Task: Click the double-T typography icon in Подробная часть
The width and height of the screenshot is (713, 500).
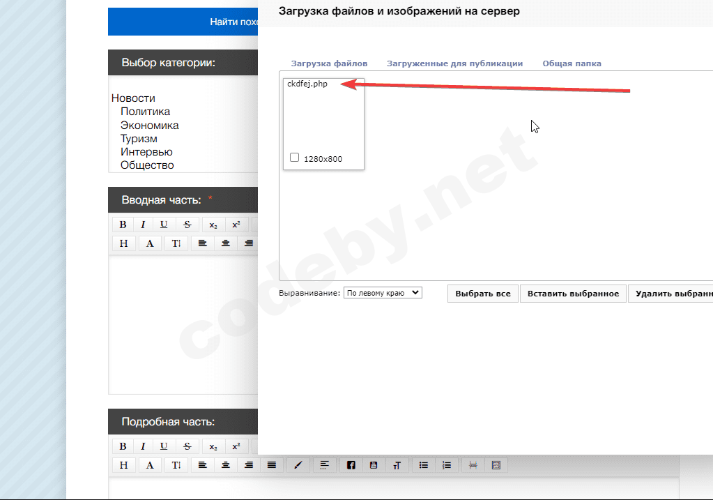Action: (x=397, y=465)
